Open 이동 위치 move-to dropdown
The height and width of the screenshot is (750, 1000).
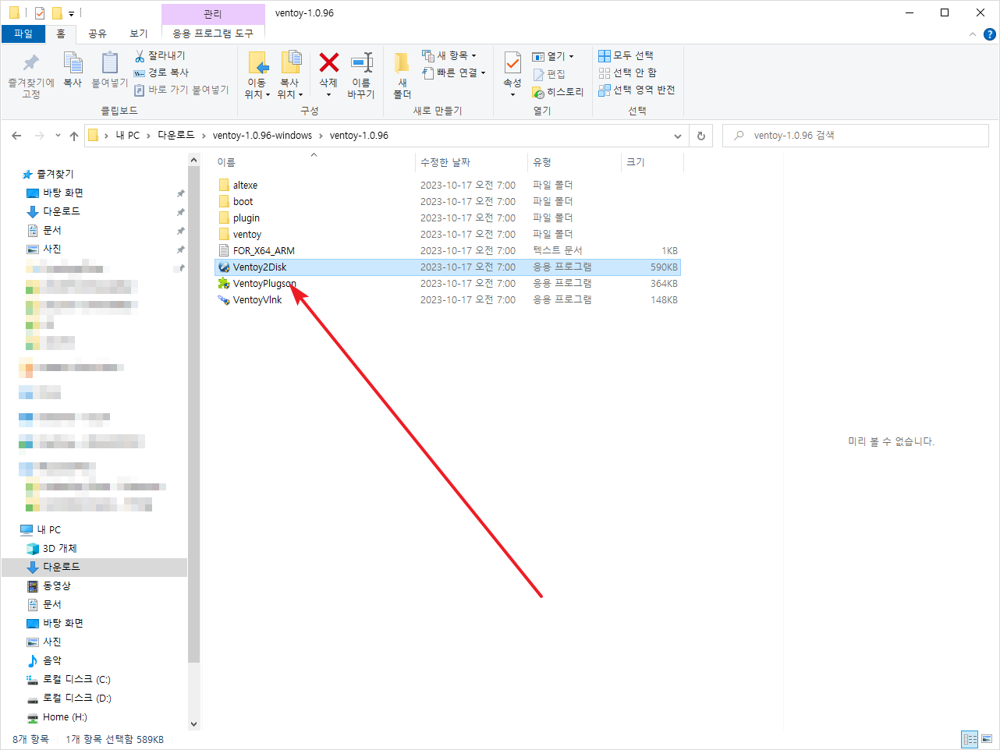(257, 75)
